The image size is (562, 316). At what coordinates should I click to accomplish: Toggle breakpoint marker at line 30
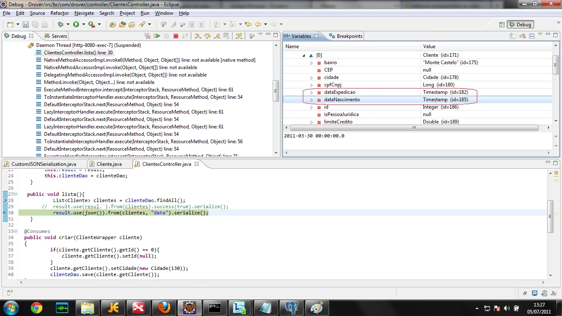point(5,213)
